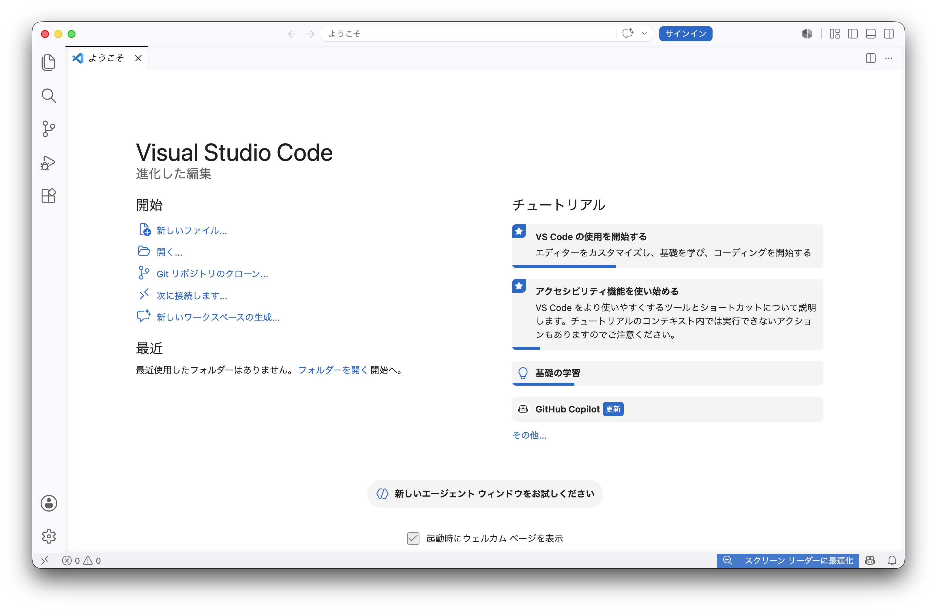937x611 pixels.
Task: Click the GitHub Copilot icon in tutorials
Action: tap(523, 409)
